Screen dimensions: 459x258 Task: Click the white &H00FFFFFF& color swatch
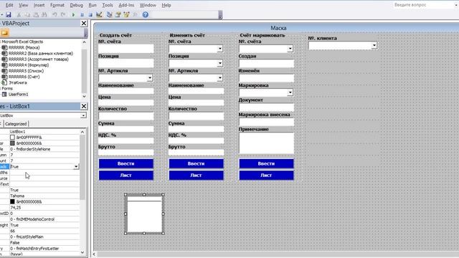tap(12, 137)
